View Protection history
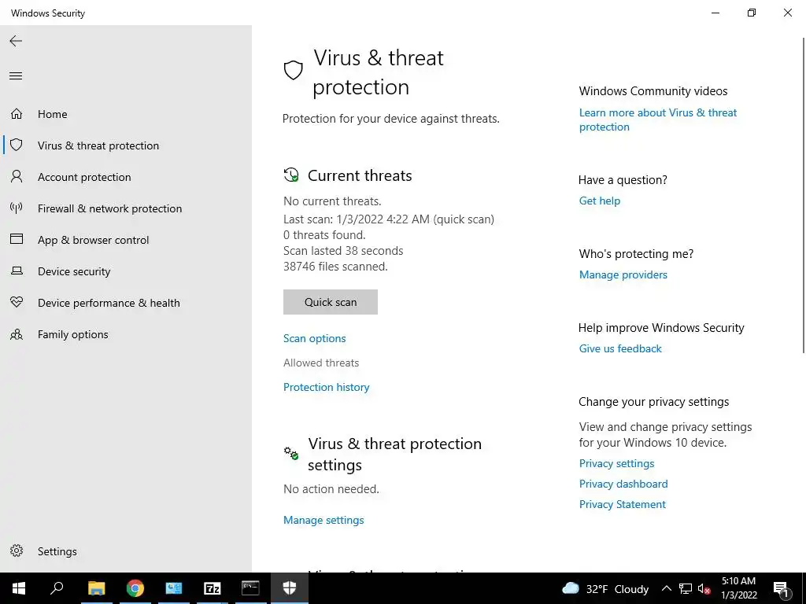806x604 pixels. point(327,387)
